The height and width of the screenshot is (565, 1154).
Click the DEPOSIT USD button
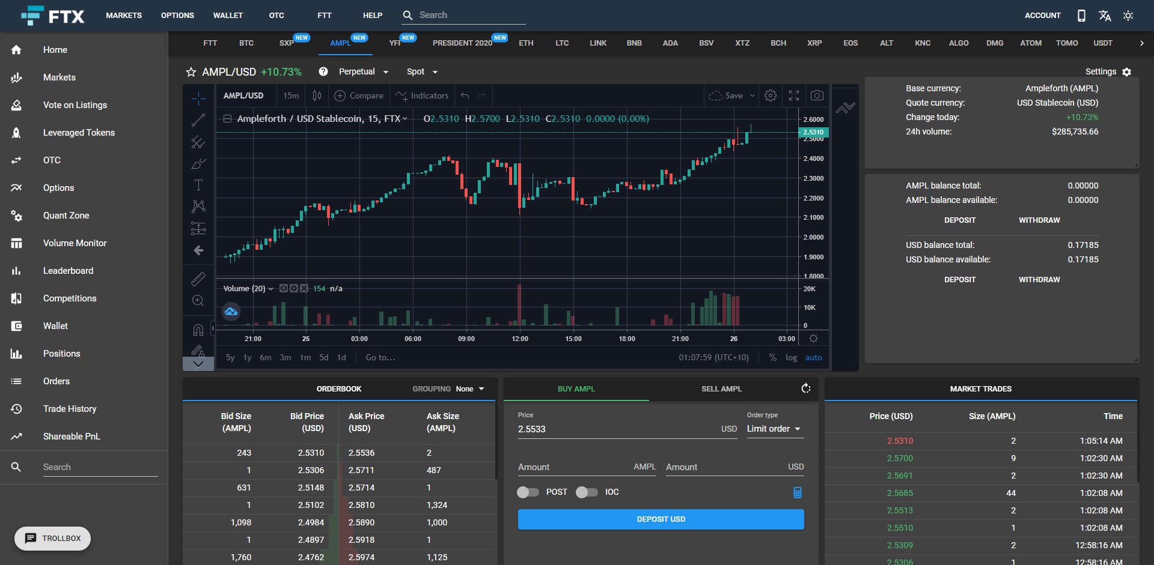click(x=661, y=519)
